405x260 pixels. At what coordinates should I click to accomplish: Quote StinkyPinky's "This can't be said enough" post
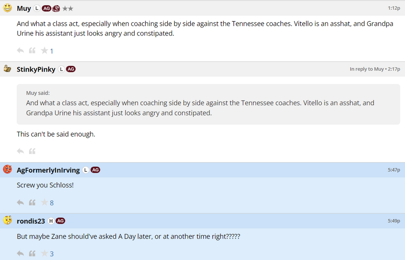pyautogui.click(x=32, y=151)
